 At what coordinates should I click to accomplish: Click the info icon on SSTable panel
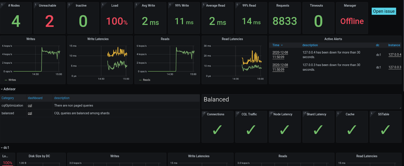point(371,113)
